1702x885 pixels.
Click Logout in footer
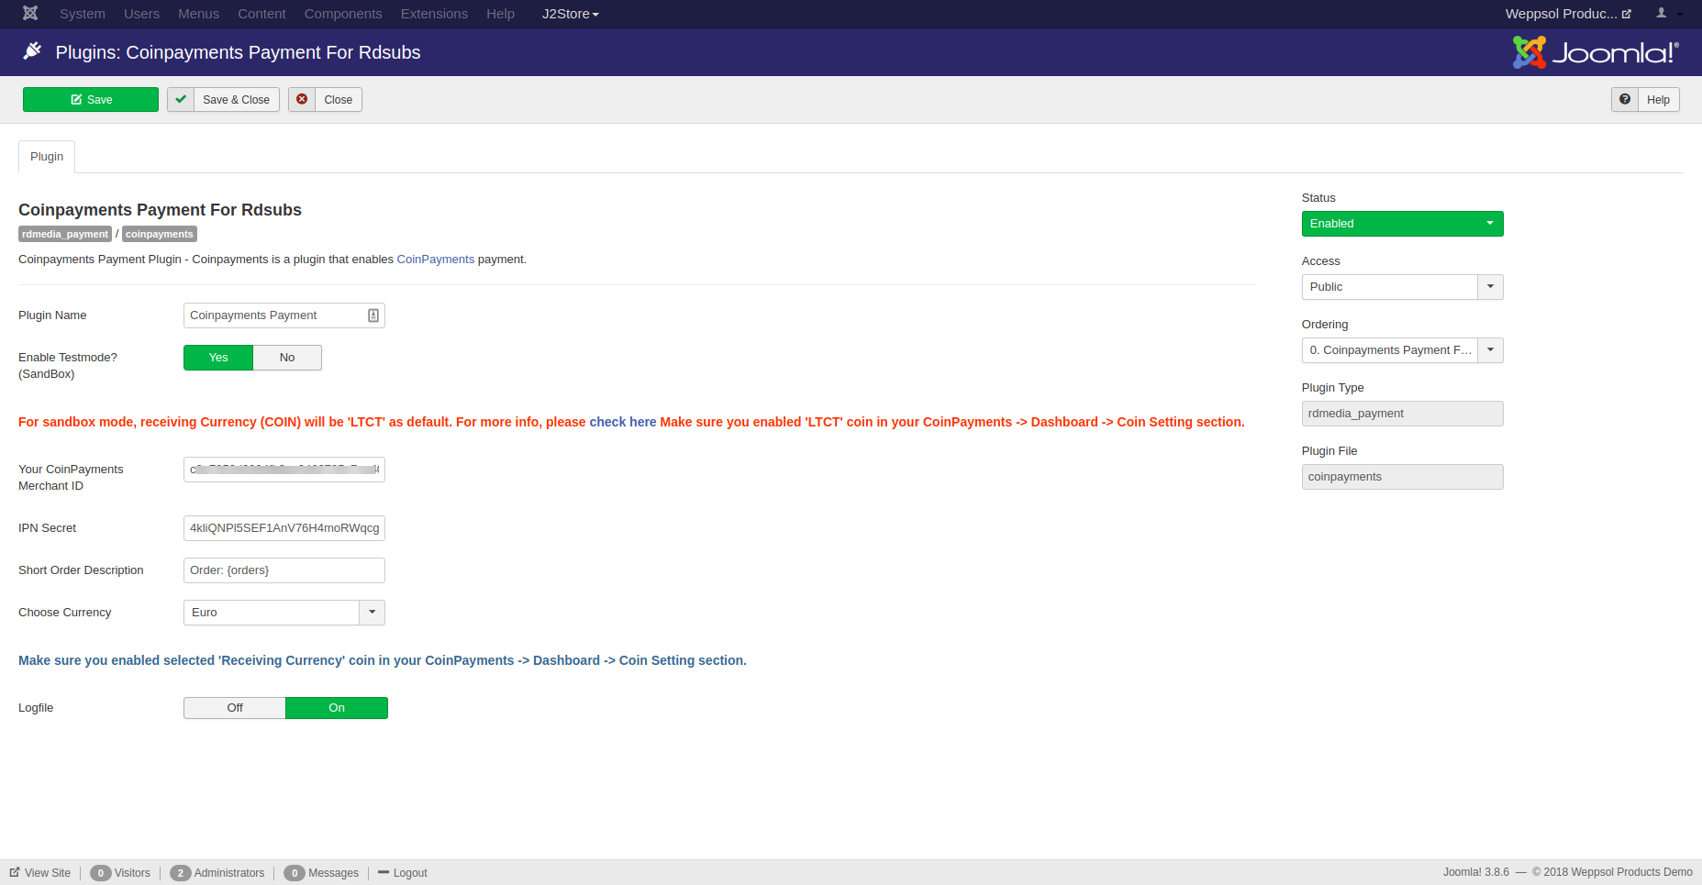403,873
